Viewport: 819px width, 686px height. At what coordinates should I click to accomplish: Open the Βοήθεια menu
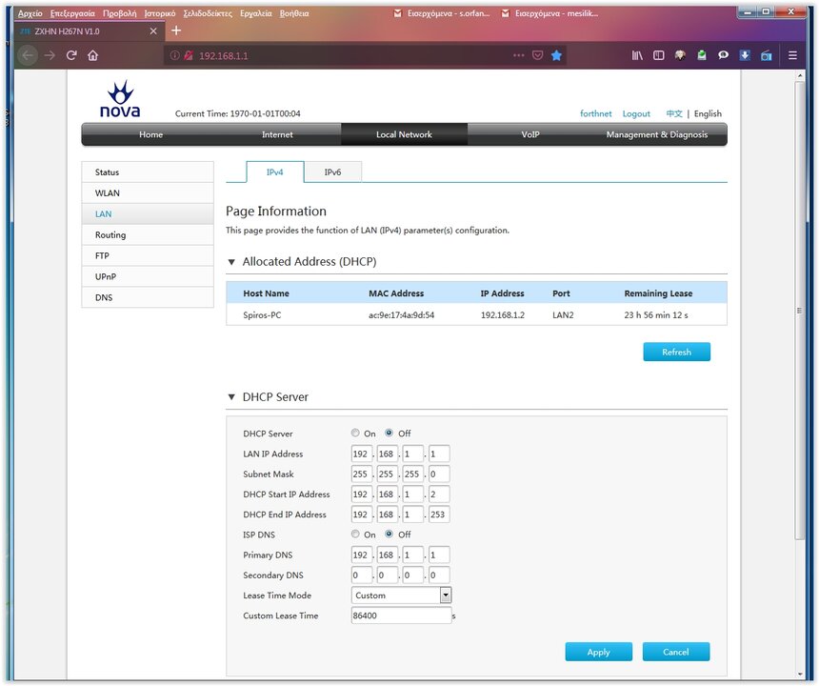pos(294,13)
